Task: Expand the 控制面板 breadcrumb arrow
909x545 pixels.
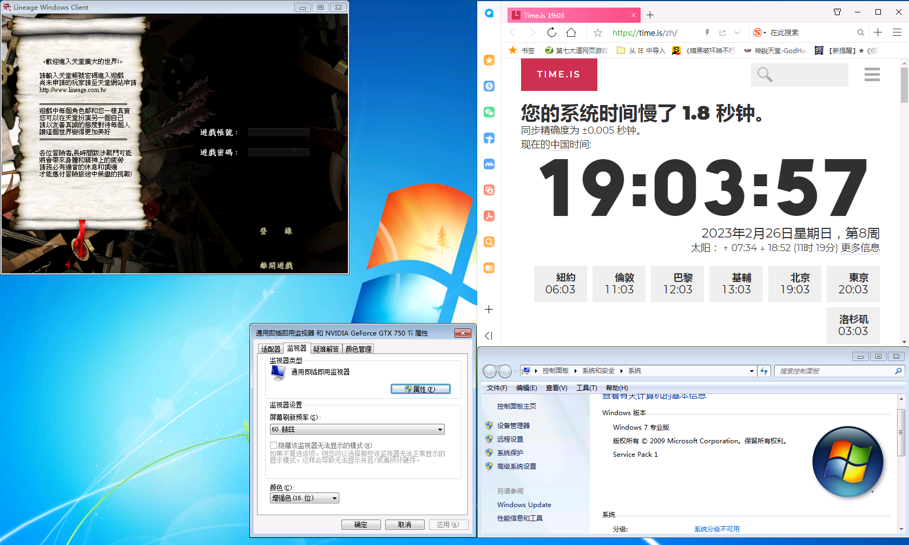Action: pyautogui.click(x=576, y=371)
